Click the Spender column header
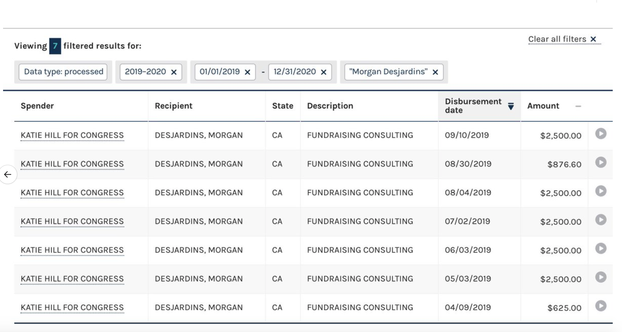622x332 pixels. pyautogui.click(x=37, y=106)
